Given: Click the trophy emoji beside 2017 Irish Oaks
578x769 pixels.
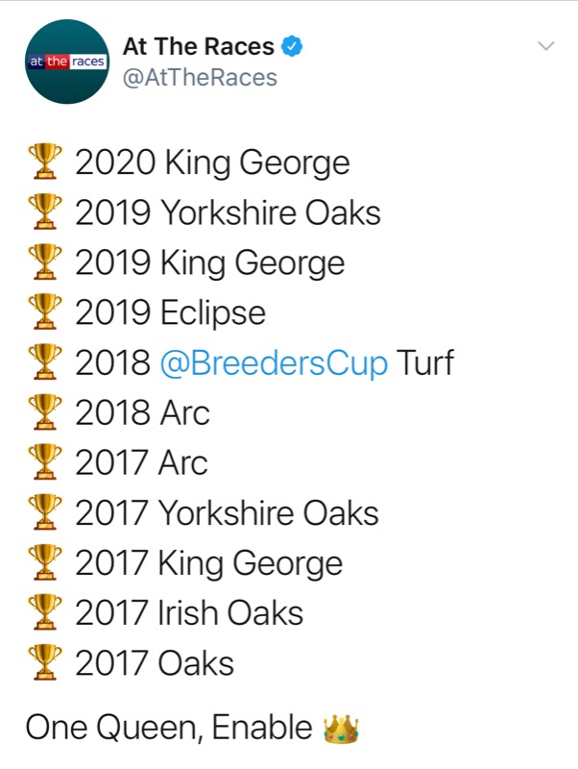Looking at the screenshot, I should point(44,613).
